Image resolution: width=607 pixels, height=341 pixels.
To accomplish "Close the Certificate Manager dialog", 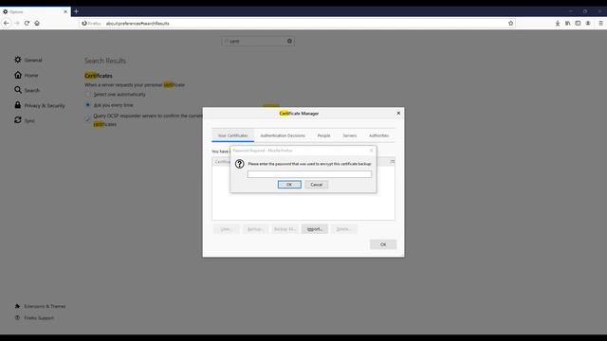I will pyautogui.click(x=398, y=113).
